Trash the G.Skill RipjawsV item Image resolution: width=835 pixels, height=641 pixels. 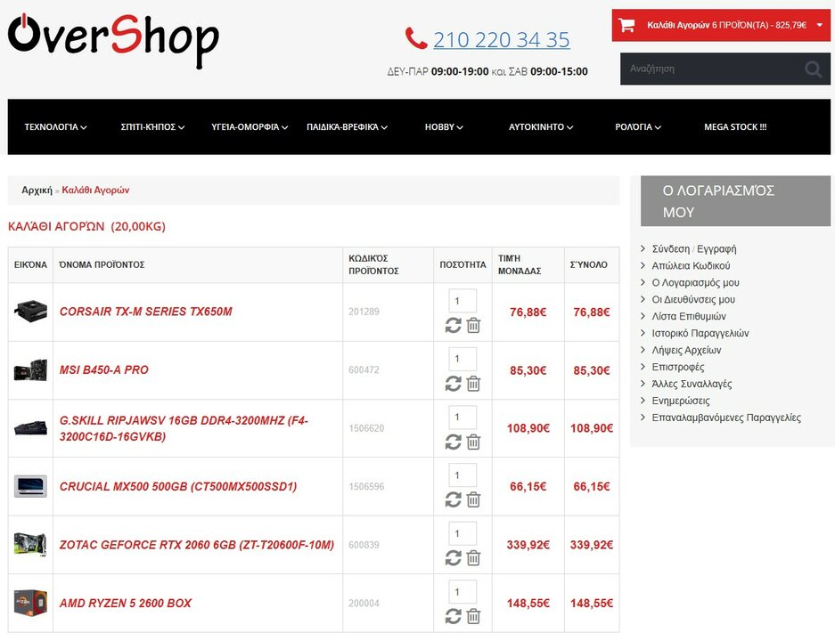tap(473, 442)
